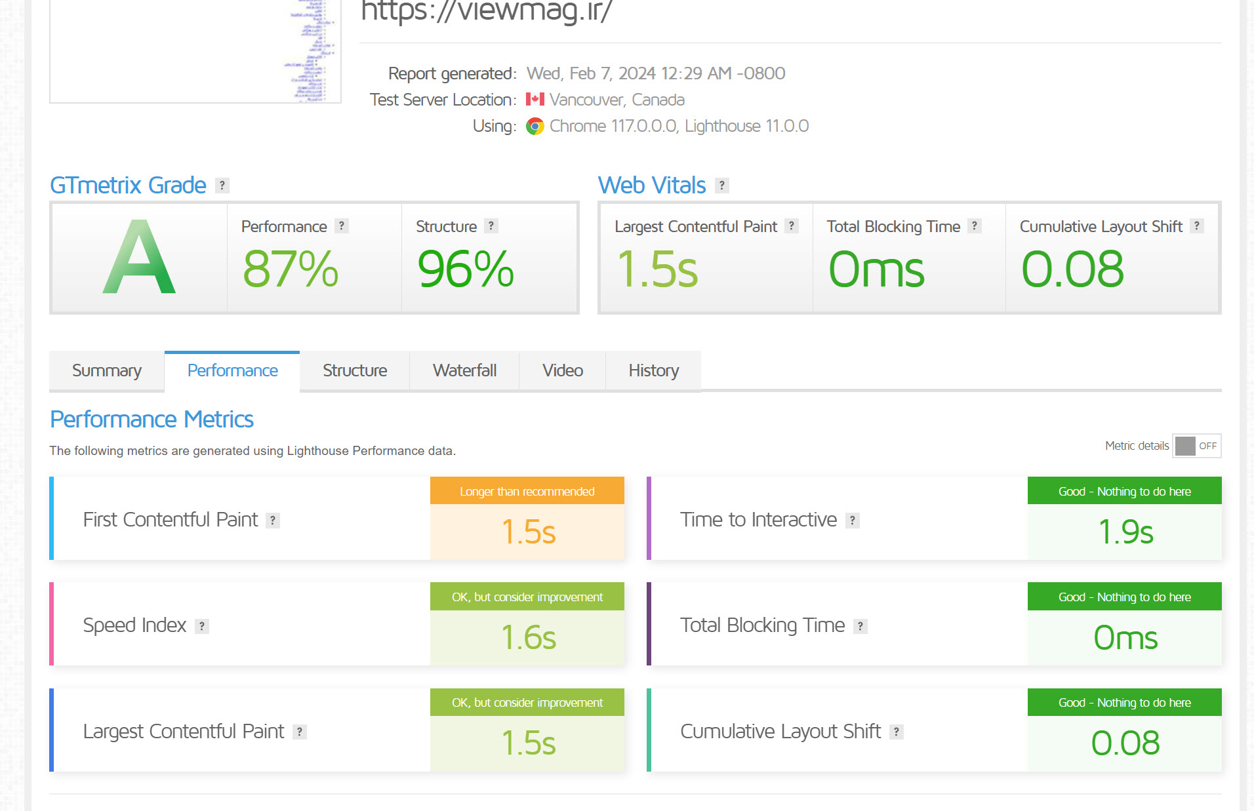Viewport: 1254px width, 811px height.
Task: Click help icon for First Contentful Paint
Action: 273,521
